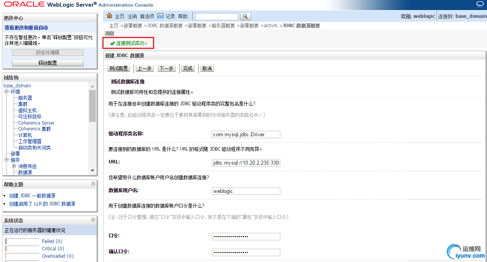
Task: Click the 锁定并编辑 button
Action: (48, 52)
